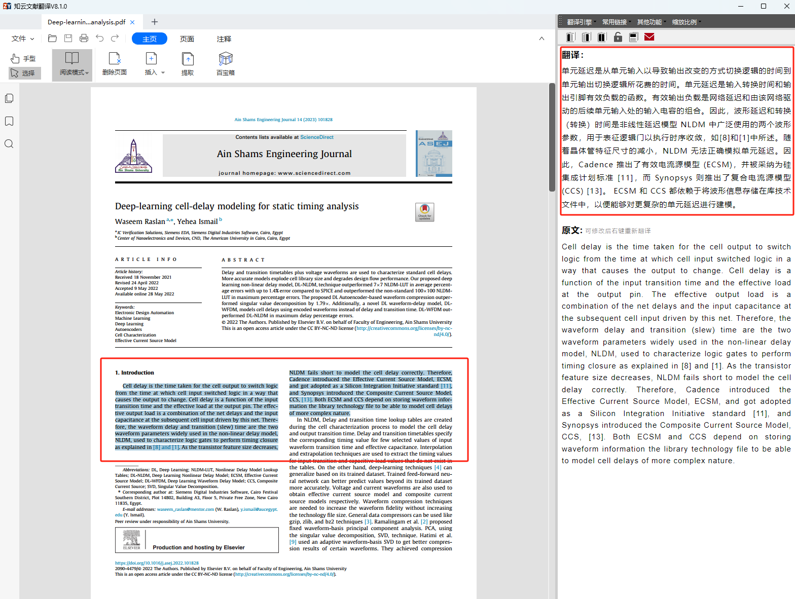Open the translation engine (翻译引擎) menu
The width and height of the screenshot is (795, 599).
click(581, 22)
